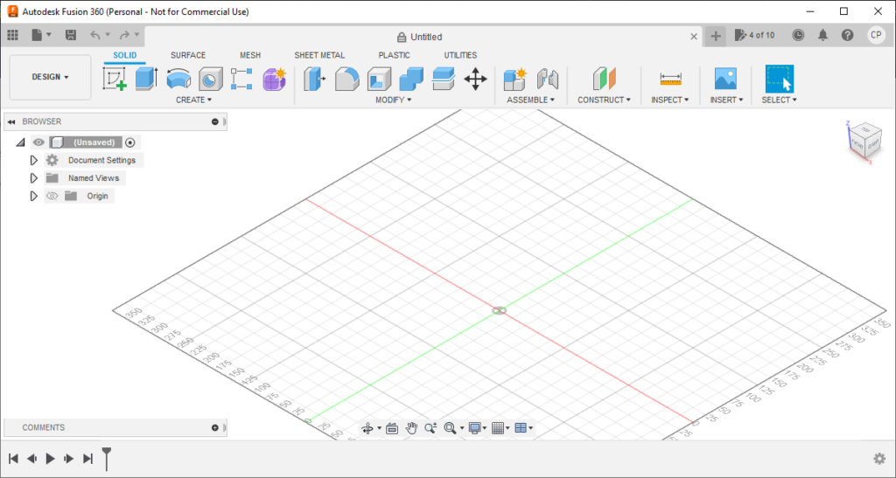896x478 pixels.
Task: Click the Move/Copy arrows icon
Action: point(475,80)
